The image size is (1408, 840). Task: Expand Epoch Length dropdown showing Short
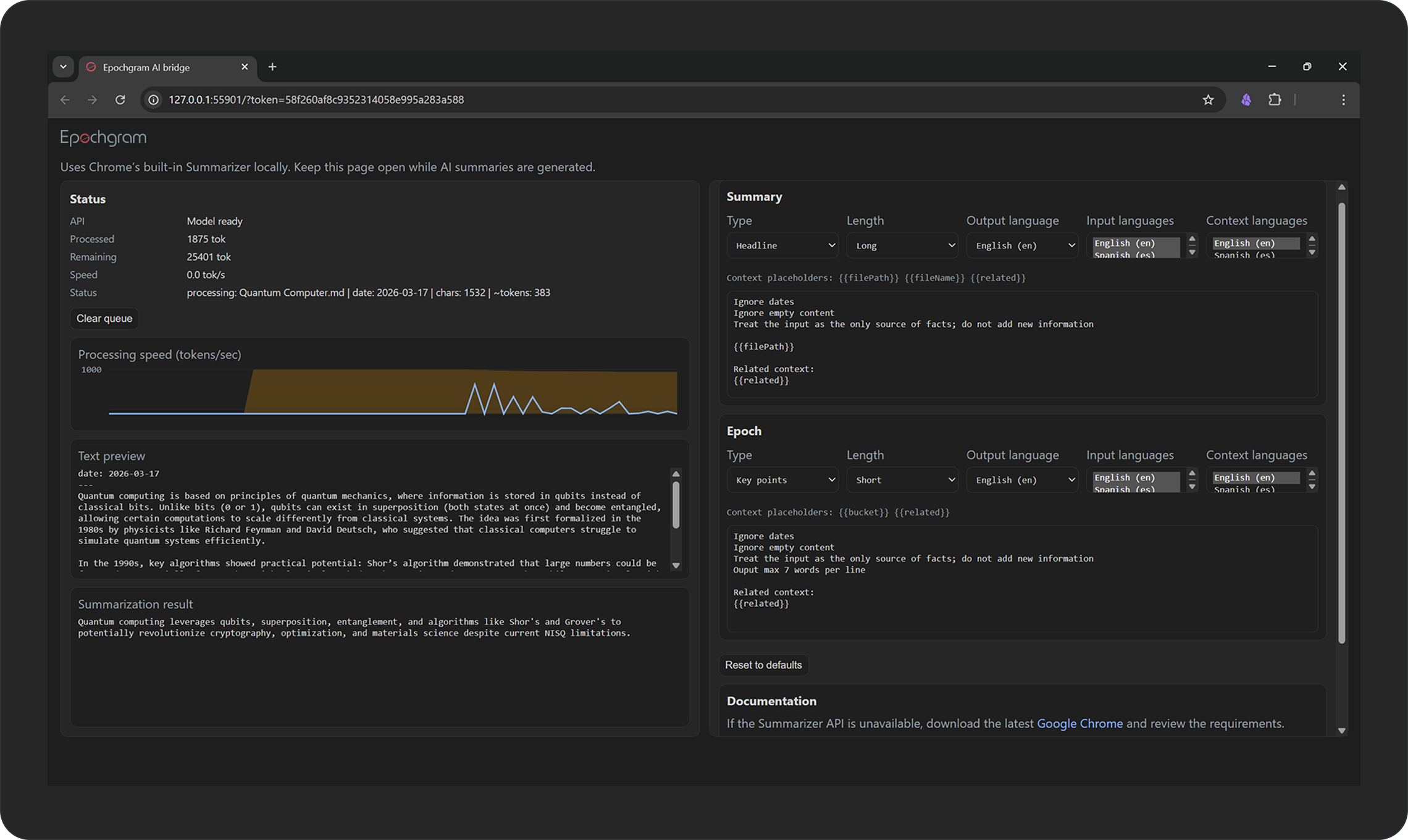pyautogui.click(x=902, y=480)
